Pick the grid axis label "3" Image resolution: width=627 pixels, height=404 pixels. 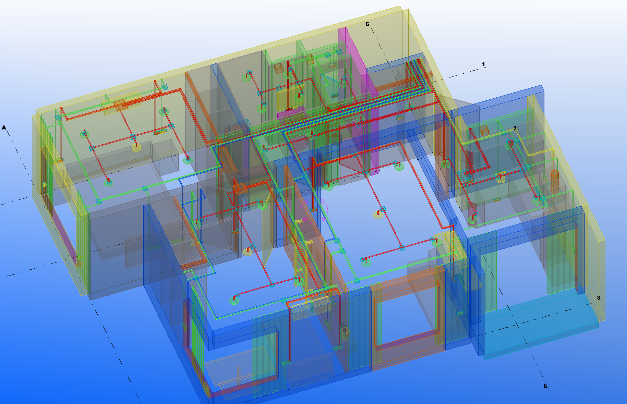click(599, 298)
